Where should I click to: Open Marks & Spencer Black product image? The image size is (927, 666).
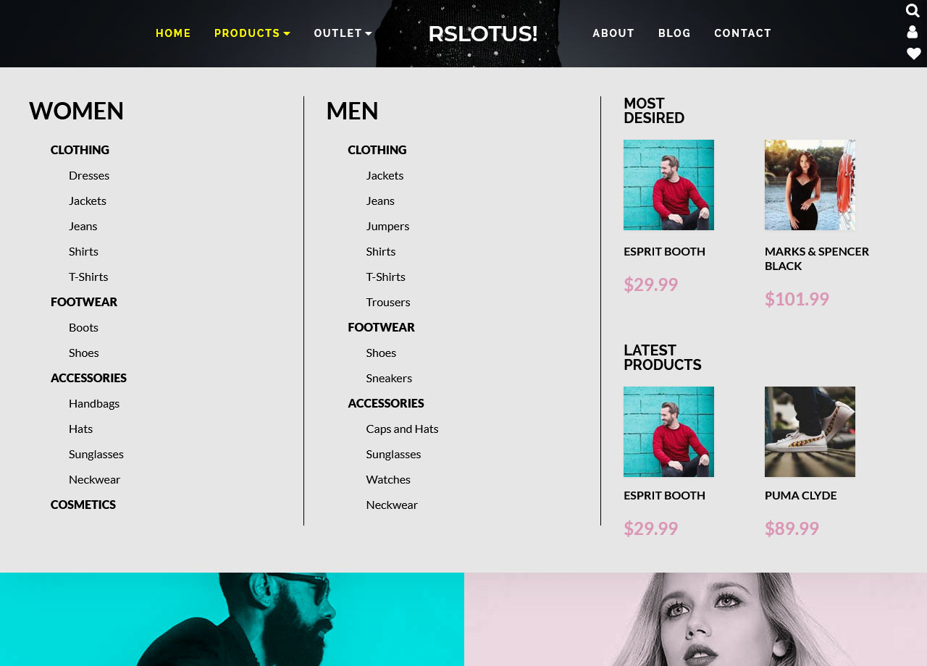click(x=810, y=185)
